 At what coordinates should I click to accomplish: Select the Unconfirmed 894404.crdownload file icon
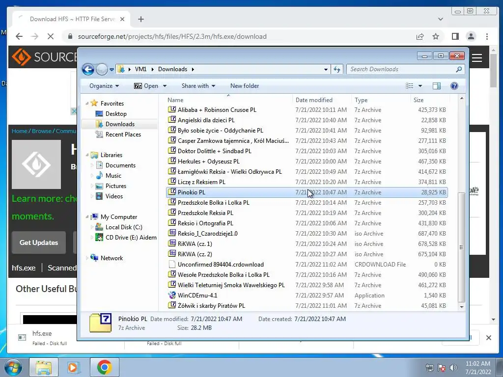tap(172, 265)
